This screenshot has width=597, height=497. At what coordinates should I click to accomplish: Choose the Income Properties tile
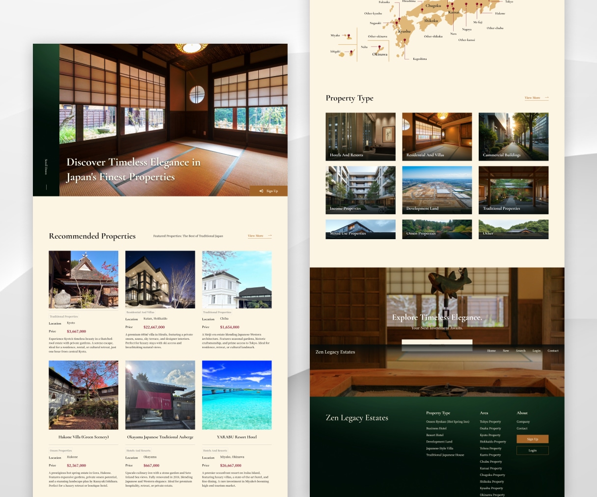tap(360, 190)
